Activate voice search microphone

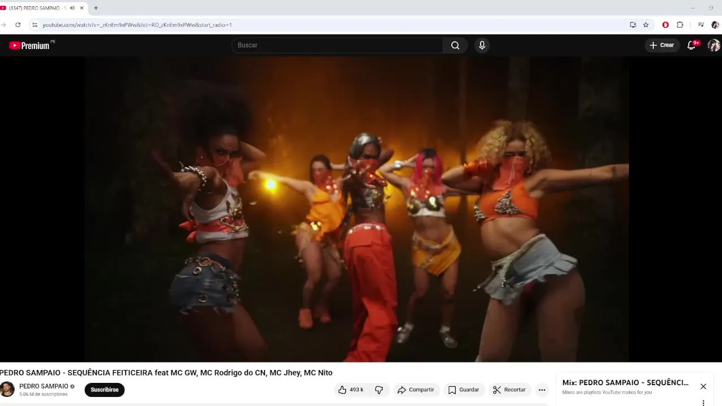[482, 45]
